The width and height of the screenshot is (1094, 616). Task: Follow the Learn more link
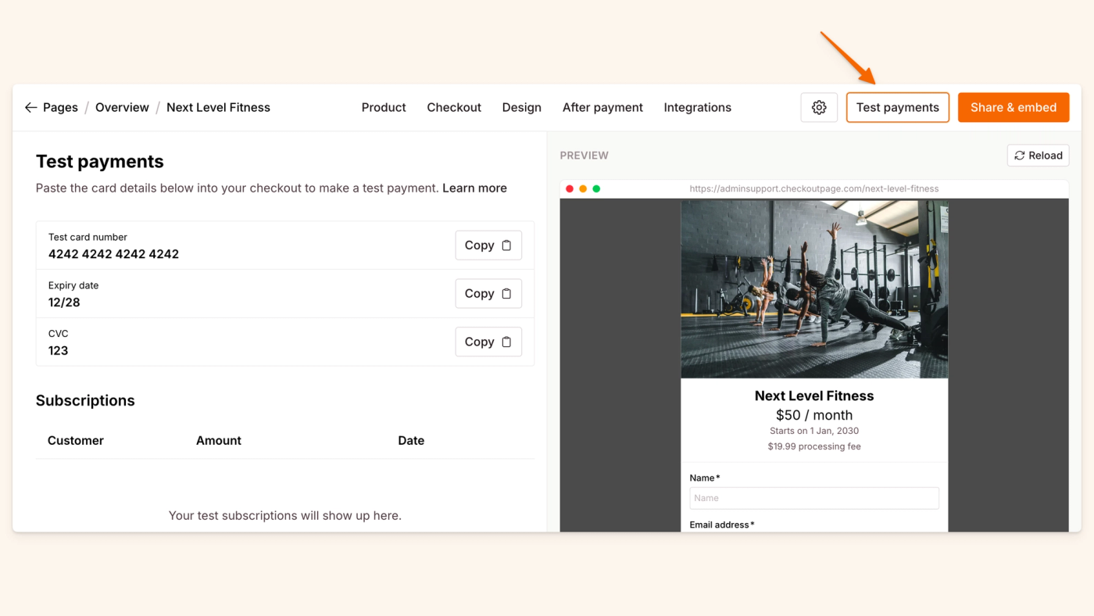[474, 188]
